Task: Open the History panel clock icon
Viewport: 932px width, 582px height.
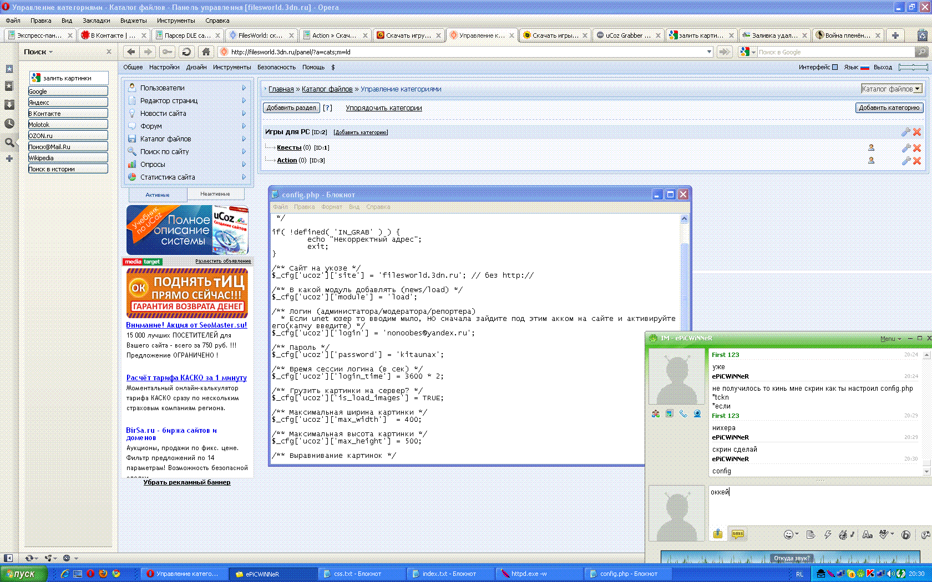Action: point(9,124)
